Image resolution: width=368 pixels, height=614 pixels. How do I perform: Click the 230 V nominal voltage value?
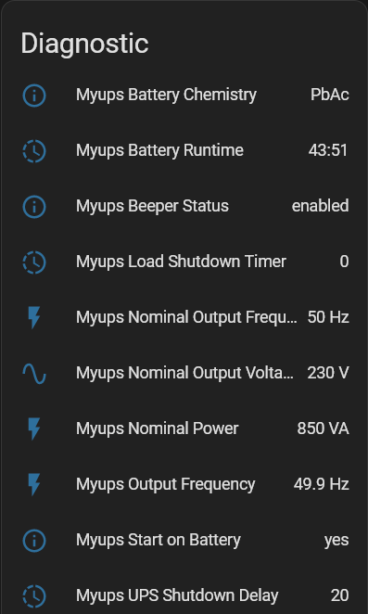click(328, 373)
